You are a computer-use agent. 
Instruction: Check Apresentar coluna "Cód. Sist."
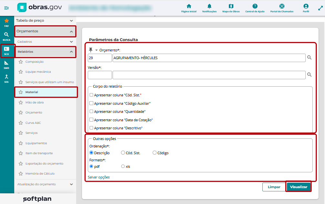[x=91, y=95]
